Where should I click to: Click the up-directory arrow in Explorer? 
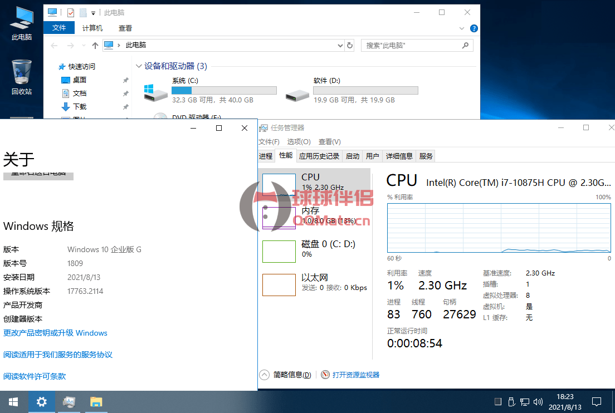[95, 46]
